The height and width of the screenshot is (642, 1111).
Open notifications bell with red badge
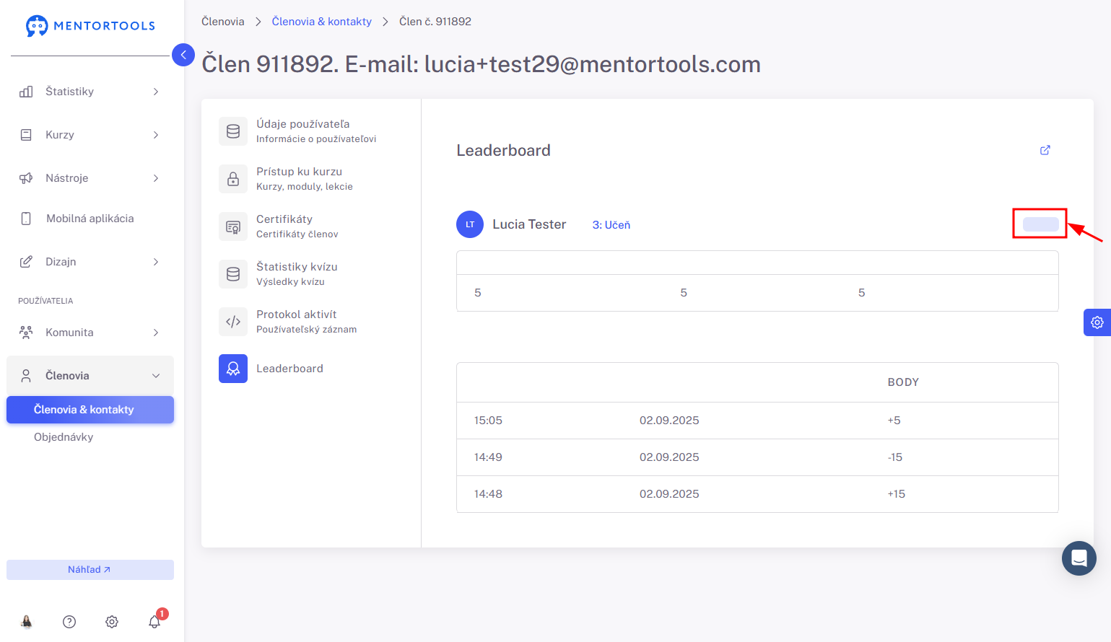[154, 621]
